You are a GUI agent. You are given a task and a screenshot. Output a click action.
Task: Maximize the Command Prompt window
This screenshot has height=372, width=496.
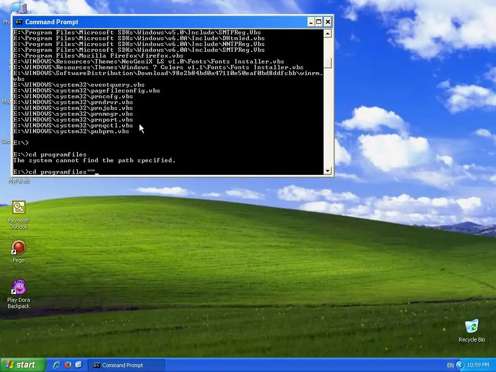(319, 22)
